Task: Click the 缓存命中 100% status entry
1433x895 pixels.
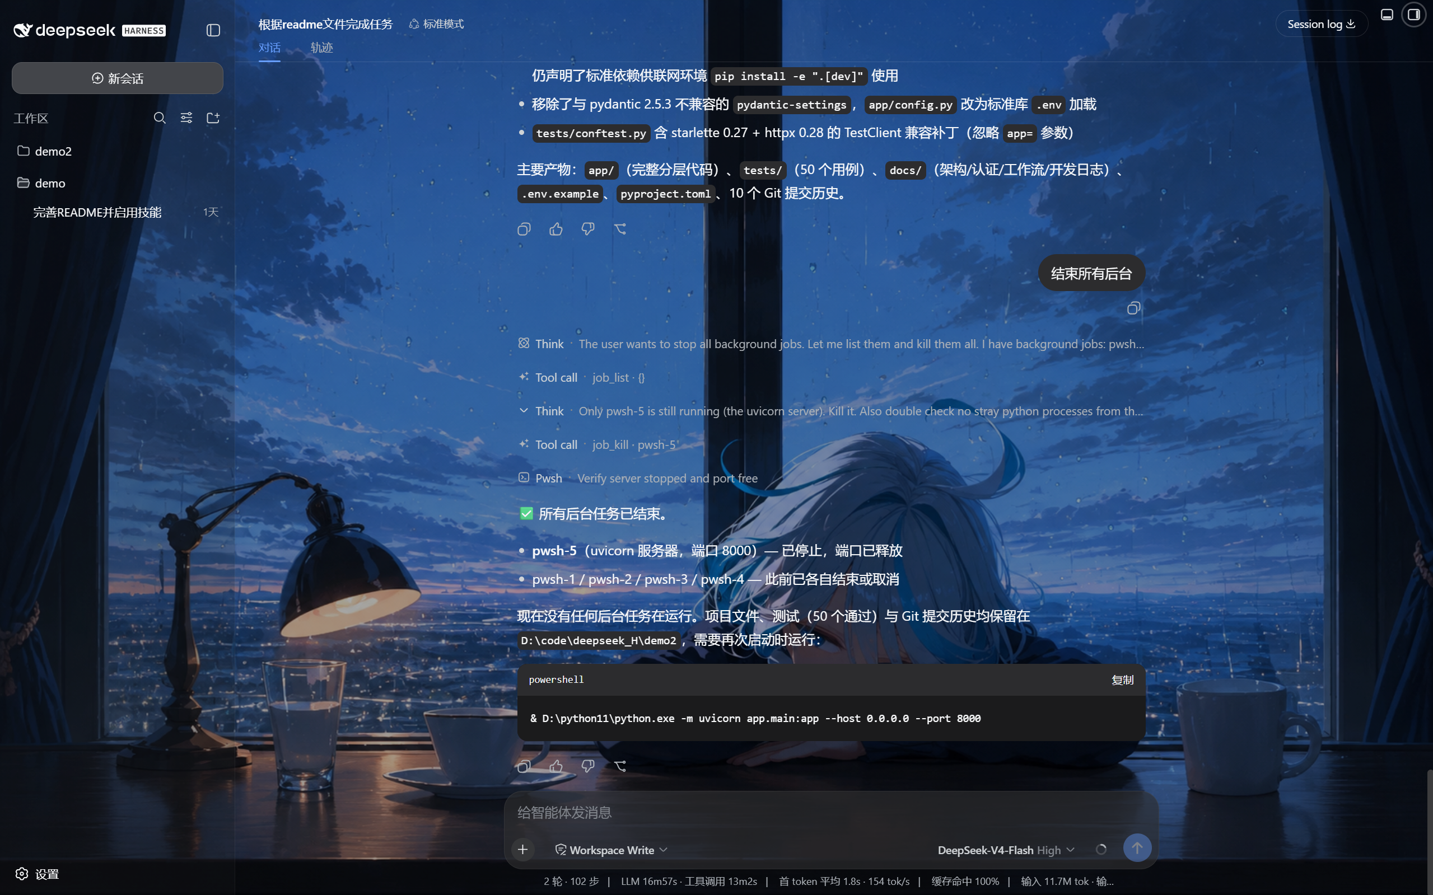Action: click(965, 882)
